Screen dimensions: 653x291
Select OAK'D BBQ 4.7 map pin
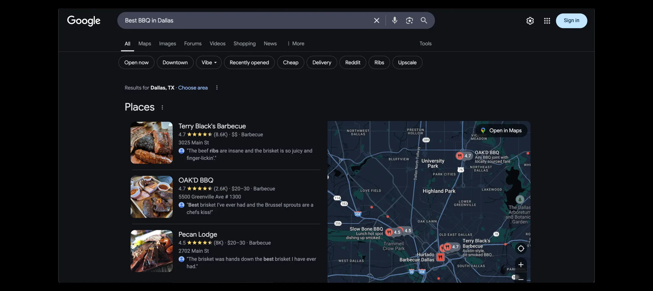[464, 156]
